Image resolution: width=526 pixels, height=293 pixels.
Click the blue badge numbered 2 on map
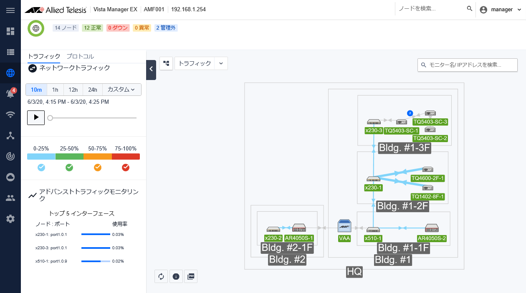click(410, 113)
